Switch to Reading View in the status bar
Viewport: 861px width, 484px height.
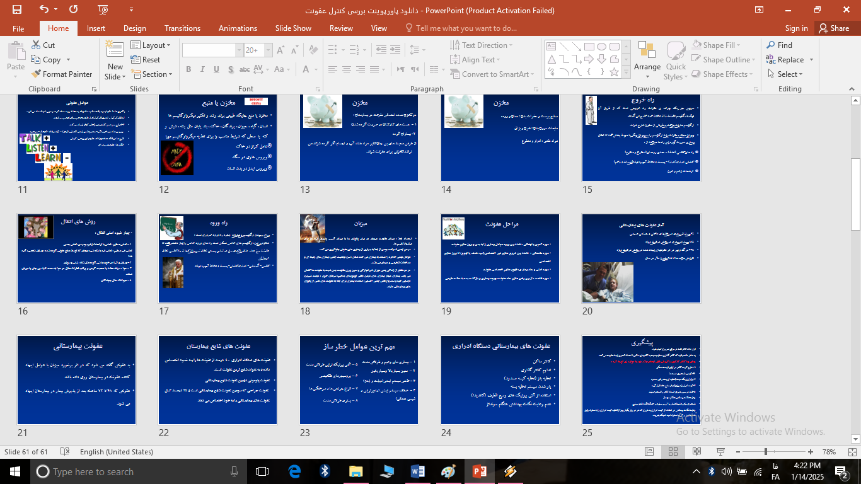coord(696,452)
